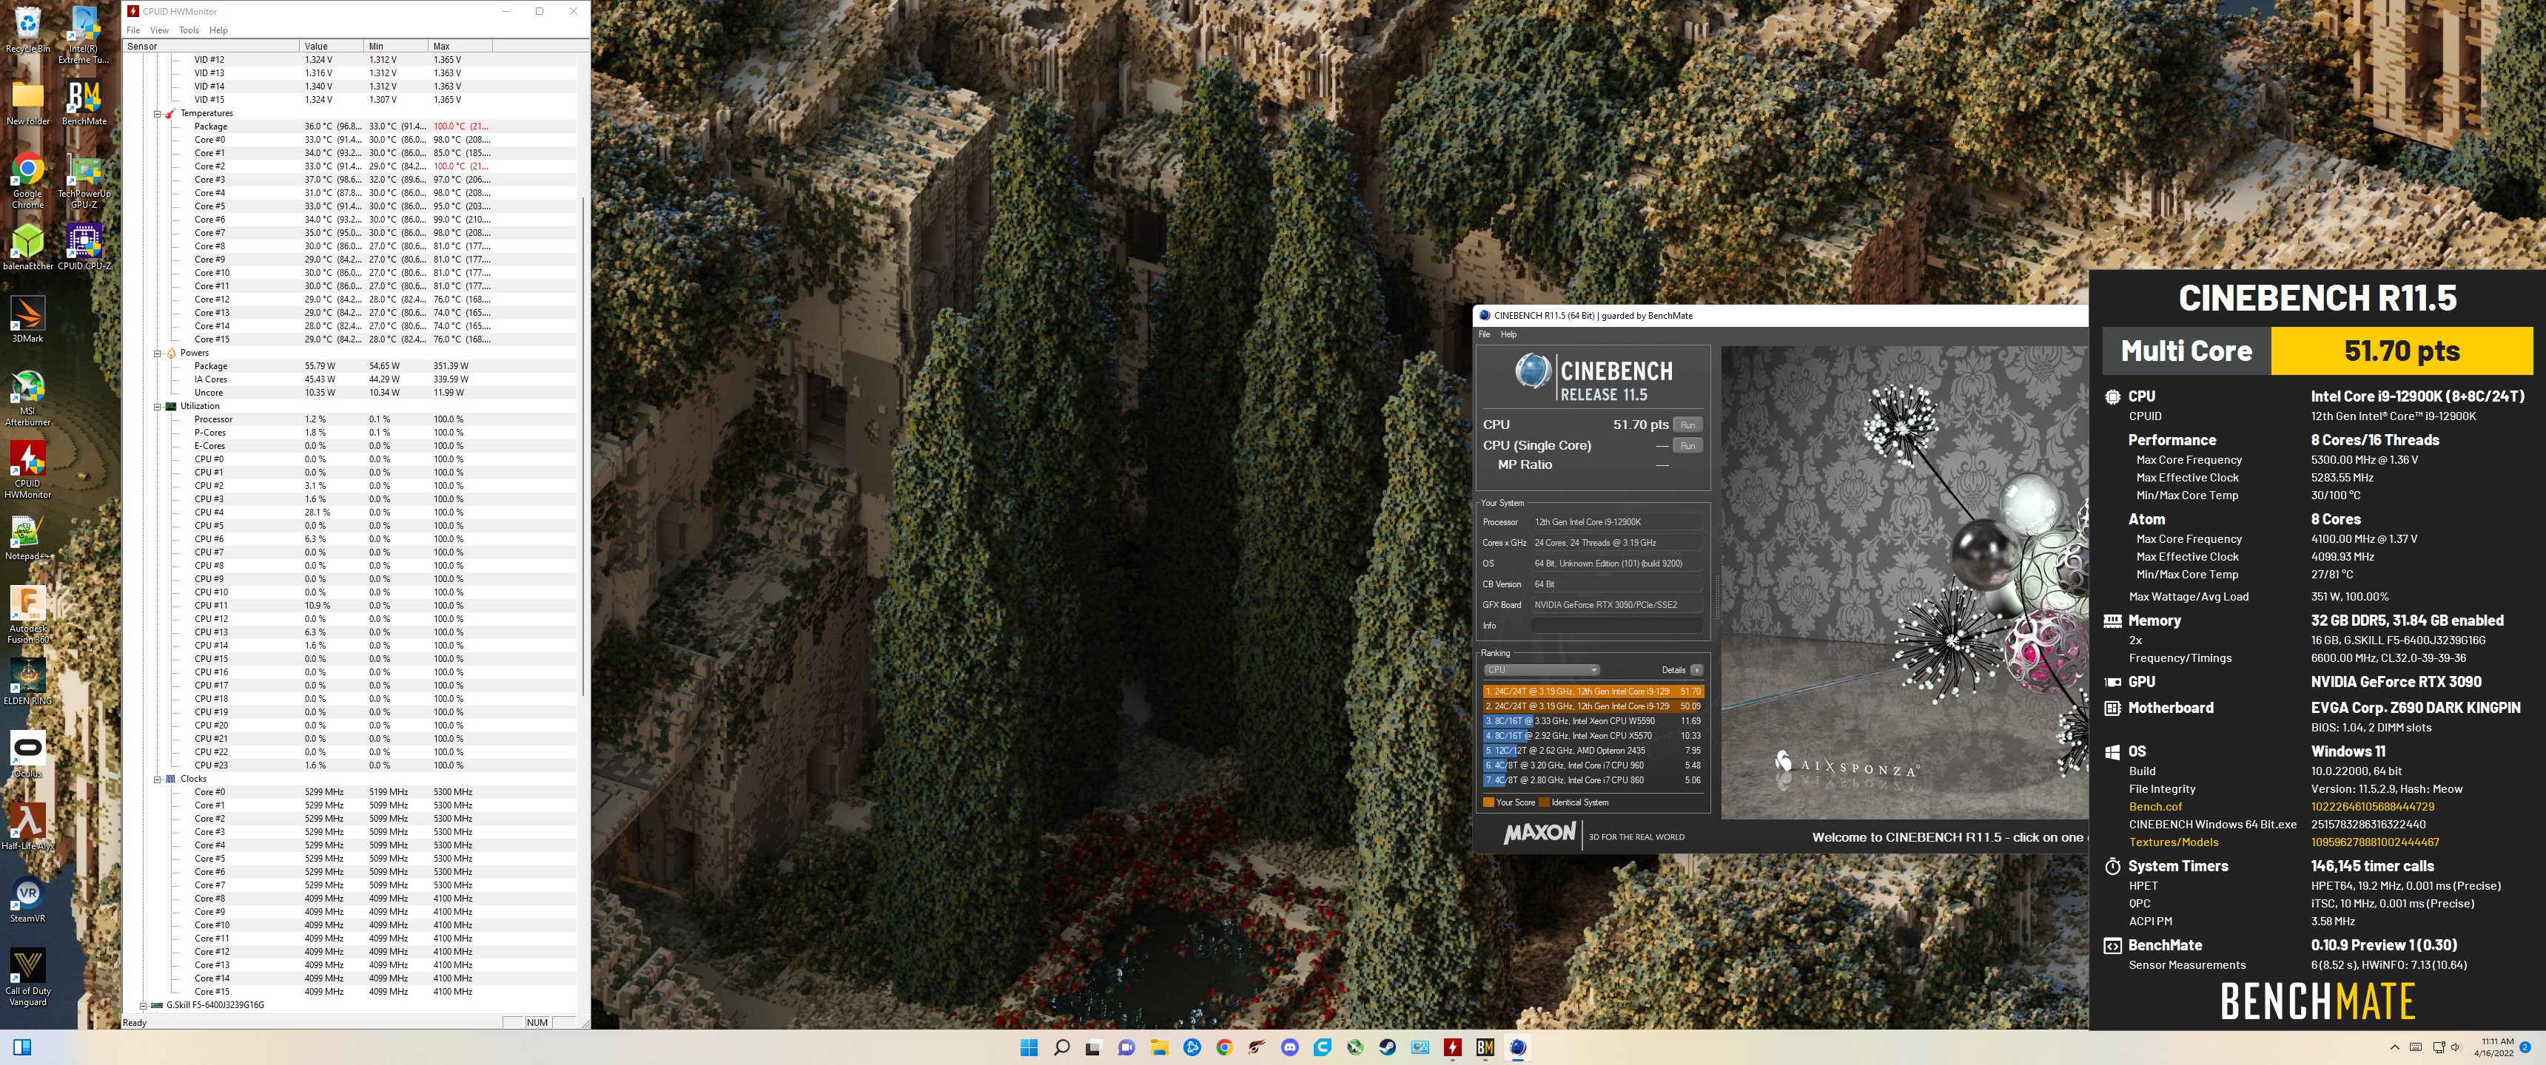Open the Ranking CPU dropdown

tap(1541, 670)
